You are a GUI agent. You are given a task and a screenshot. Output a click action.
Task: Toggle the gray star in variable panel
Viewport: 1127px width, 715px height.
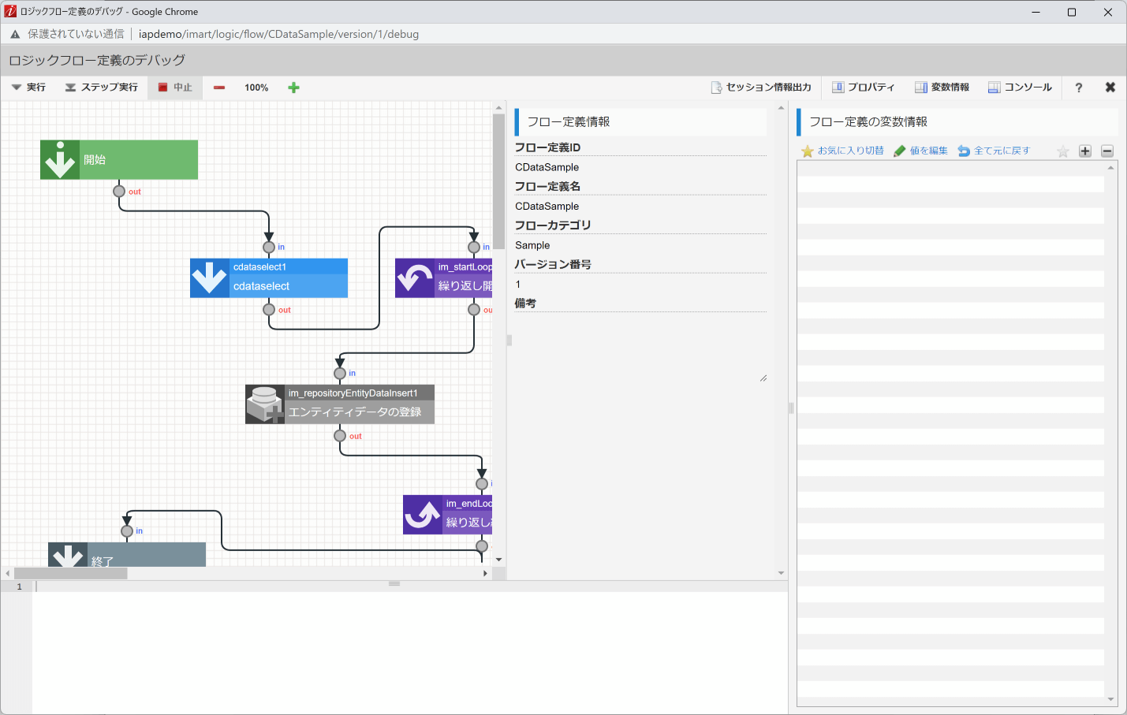[1062, 151]
